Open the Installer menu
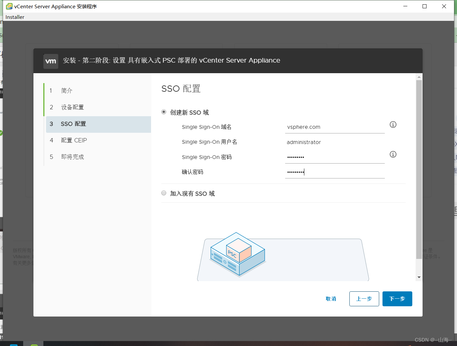The image size is (457, 346). click(15, 17)
